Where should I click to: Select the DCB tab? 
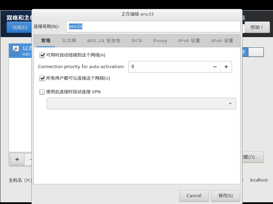click(137, 41)
